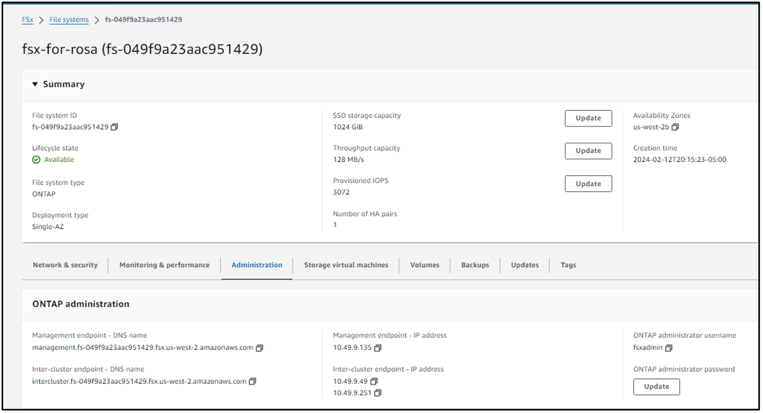This screenshot has height=413, width=763.
Task: Go to the Volumes tab
Action: tap(425, 265)
